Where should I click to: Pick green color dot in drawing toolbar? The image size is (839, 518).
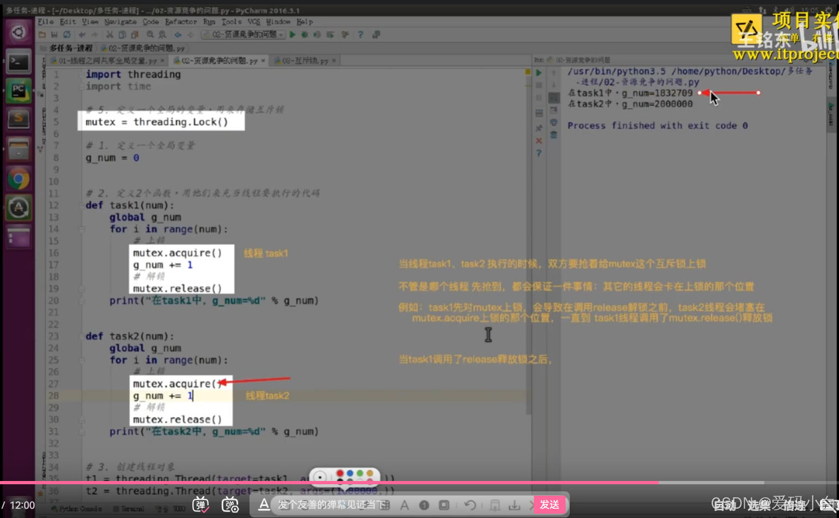point(360,474)
